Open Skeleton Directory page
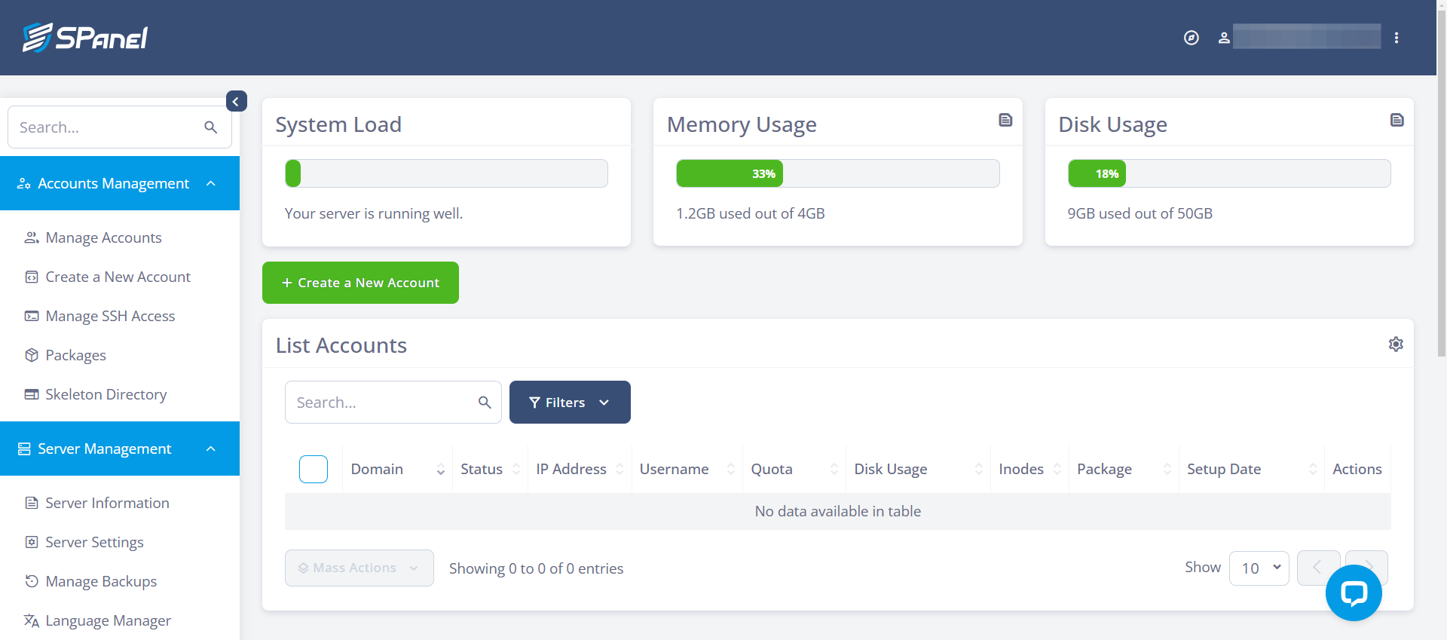The width and height of the screenshot is (1447, 640). tap(106, 394)
